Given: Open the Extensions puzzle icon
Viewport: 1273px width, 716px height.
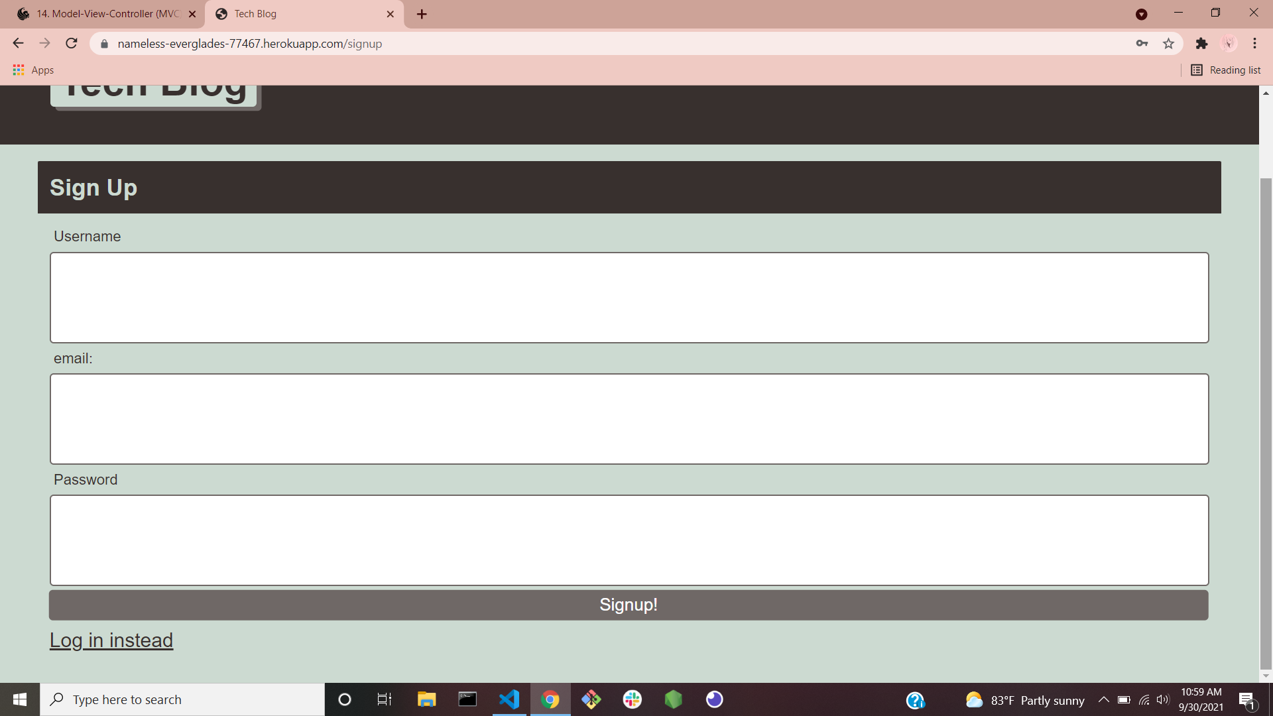Looking at the screenshot, I should coord(1201,44).
